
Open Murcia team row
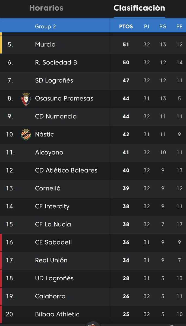tap(93, 45)
